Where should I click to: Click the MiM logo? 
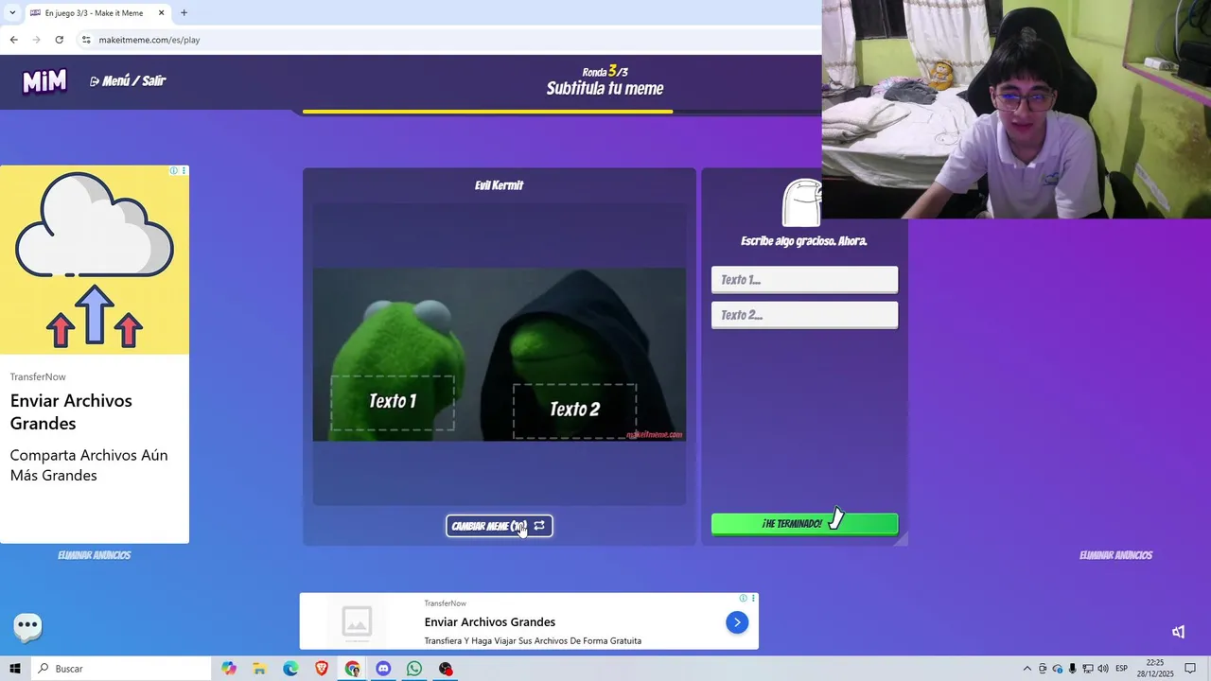pyautogui.click(x=44, y=81)
